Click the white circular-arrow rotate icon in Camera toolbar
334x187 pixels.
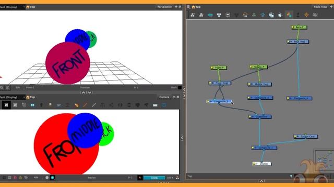pyautogui.click(x=24, y=105)
